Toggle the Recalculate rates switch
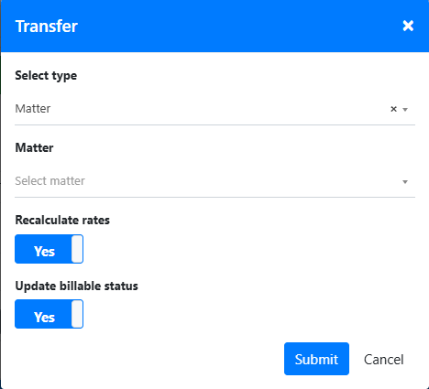The image size is (429, 389). (49, 249)
